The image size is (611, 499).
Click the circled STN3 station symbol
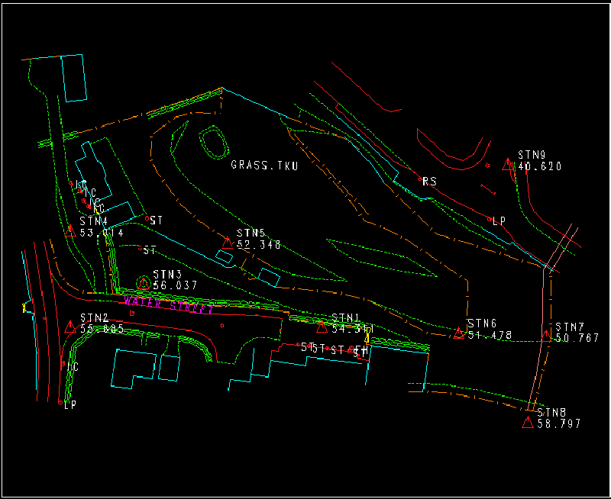(143, 283)
